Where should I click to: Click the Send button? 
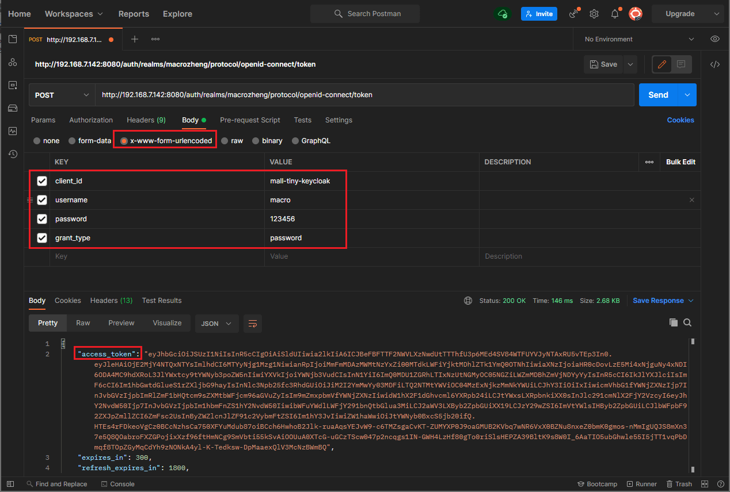point(658,95)
